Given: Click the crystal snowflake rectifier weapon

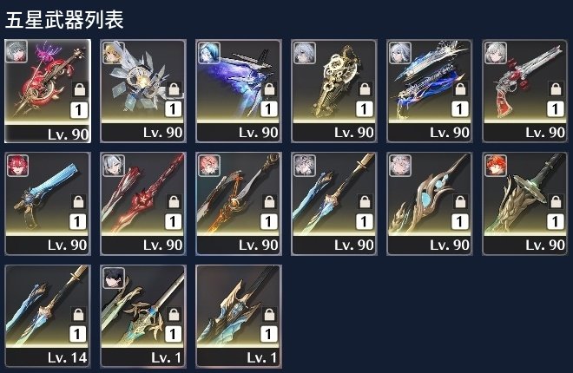Looking at the screenshot, I should pyautogui.click(x=143, y=91).
